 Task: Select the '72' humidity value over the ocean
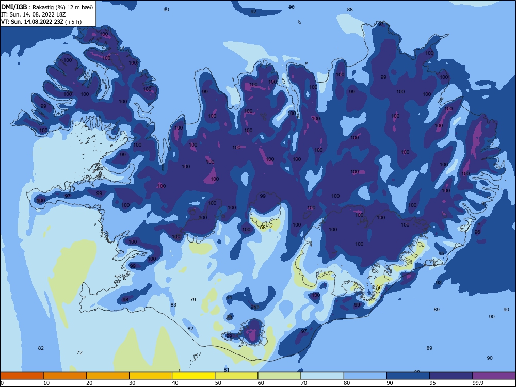tap(79, 353)
